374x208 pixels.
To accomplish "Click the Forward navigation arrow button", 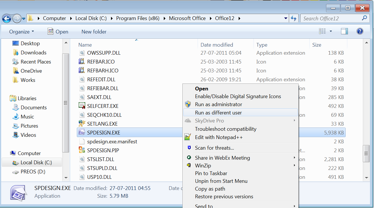I will 17,18.
